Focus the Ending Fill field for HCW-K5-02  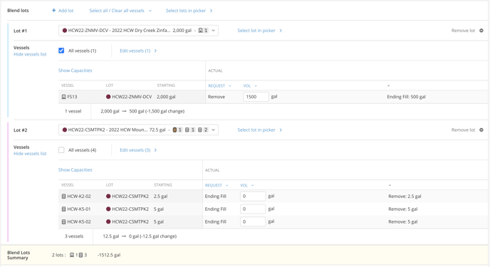pos(253,221)
